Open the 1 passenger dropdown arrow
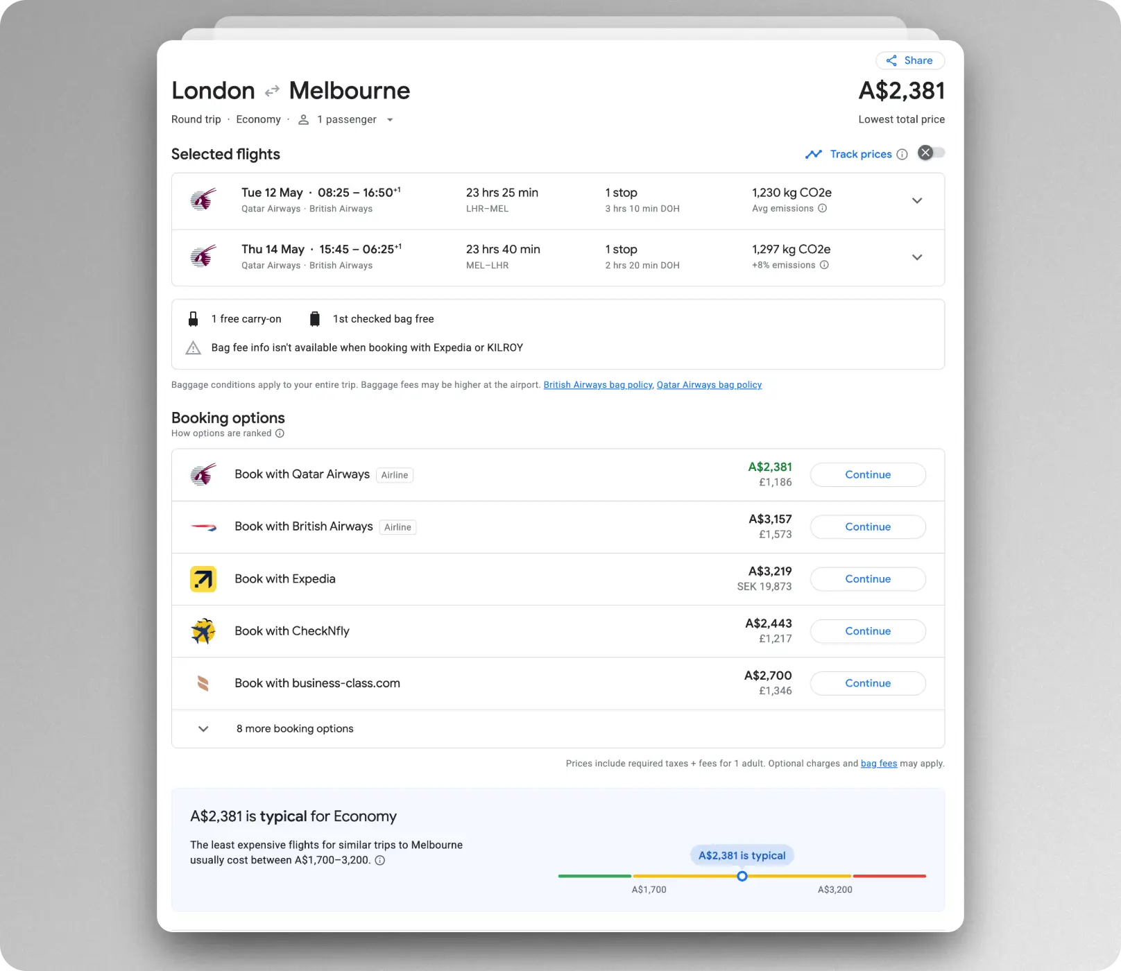Screen dimensions: 1121x971 click(390, 120)
